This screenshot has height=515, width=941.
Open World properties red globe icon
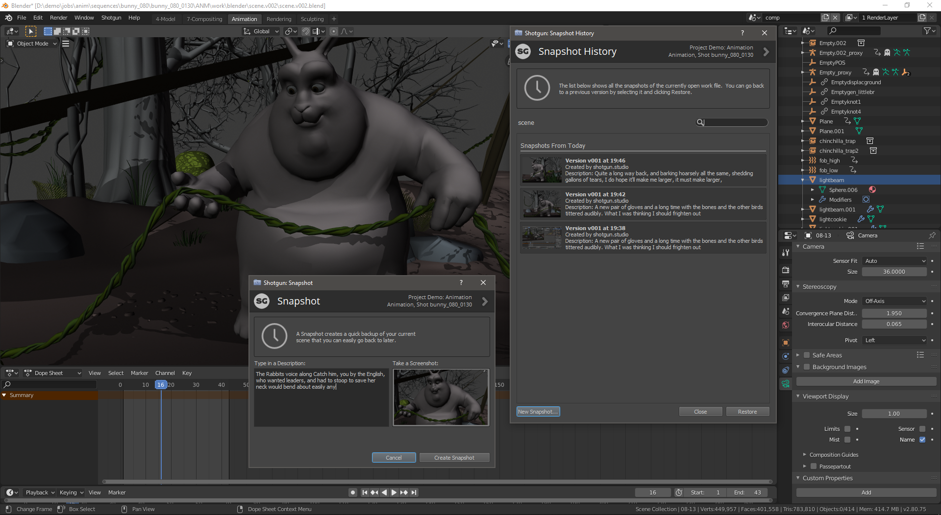786,325
